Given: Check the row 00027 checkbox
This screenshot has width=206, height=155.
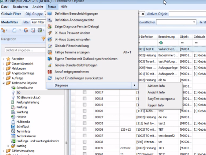Looking at the screenshot, I should point(84,117).
